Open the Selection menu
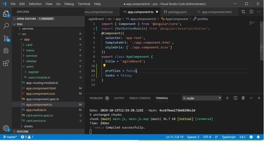264x148 pixels. coord(35,4)
